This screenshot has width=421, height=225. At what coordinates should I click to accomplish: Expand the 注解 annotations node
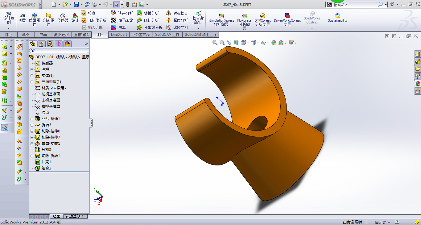[32, 69]
